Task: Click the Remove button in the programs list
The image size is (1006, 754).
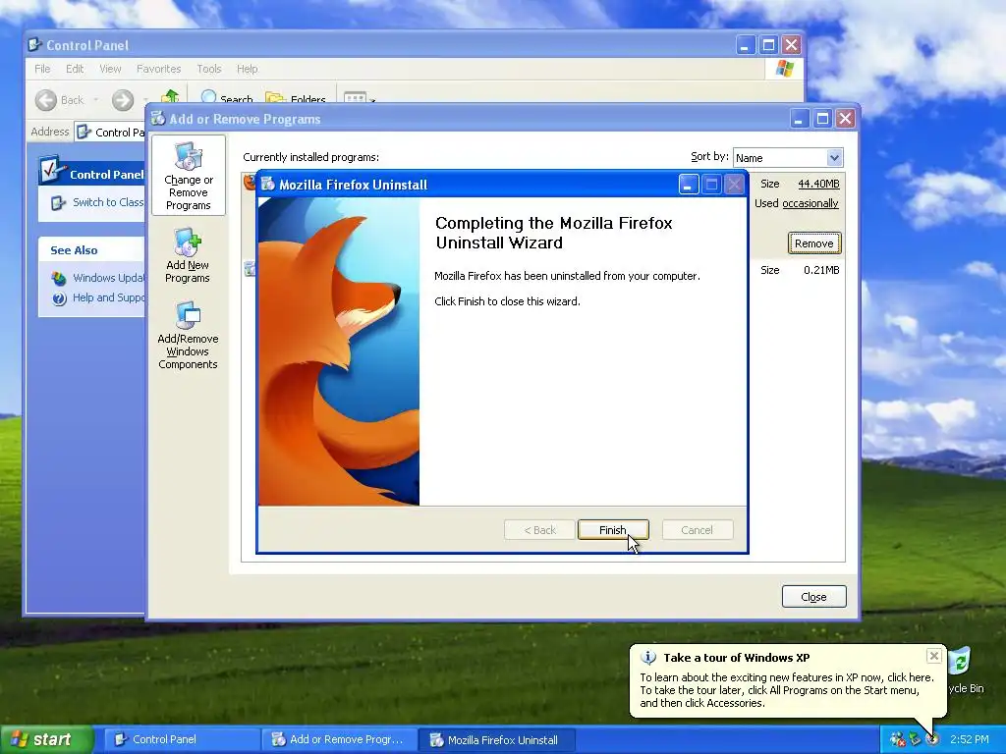Action: coord(813,243)
